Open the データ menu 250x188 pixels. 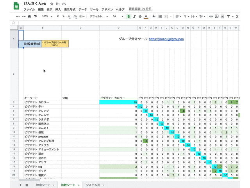[82, 9]
